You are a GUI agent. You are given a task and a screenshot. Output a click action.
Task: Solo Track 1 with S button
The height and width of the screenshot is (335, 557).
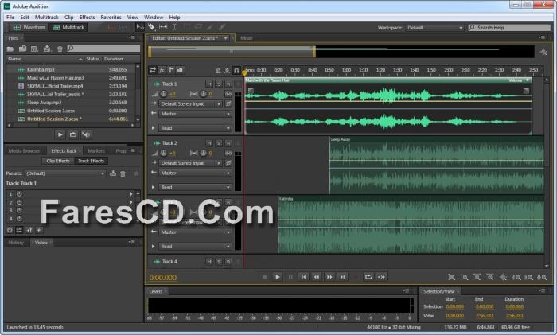tap(219, 84)
